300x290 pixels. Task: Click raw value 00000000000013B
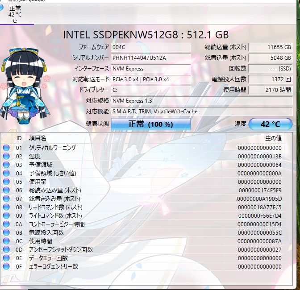tap(260, 156)
